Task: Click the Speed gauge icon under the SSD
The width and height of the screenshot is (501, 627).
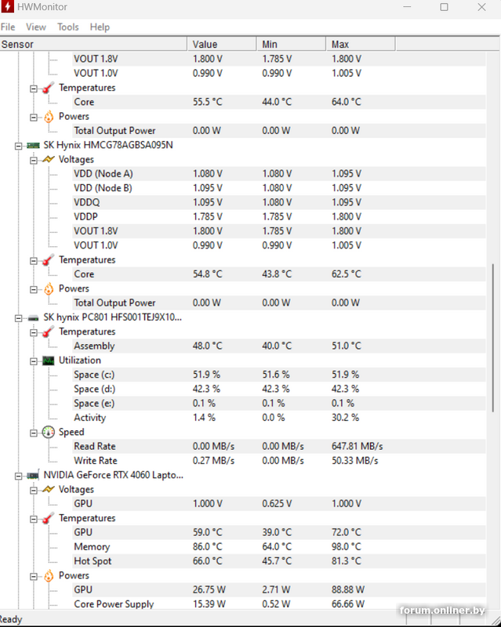Action: click(x=48, y=432)
